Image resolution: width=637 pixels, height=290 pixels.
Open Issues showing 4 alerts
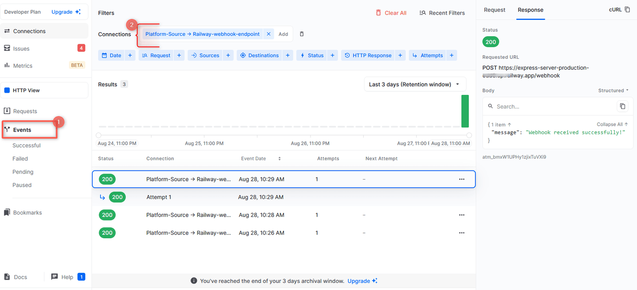pos(21,48)
